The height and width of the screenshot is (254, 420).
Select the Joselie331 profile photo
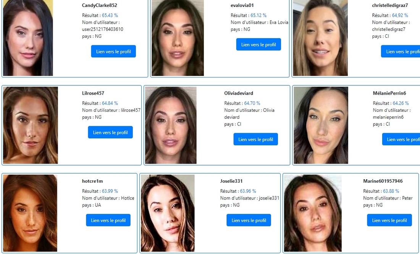[168, 213]
